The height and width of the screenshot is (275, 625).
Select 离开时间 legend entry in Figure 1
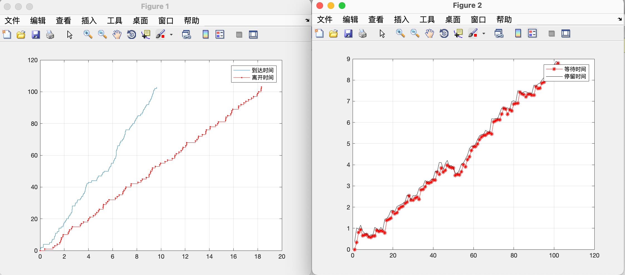coord(254,77)
